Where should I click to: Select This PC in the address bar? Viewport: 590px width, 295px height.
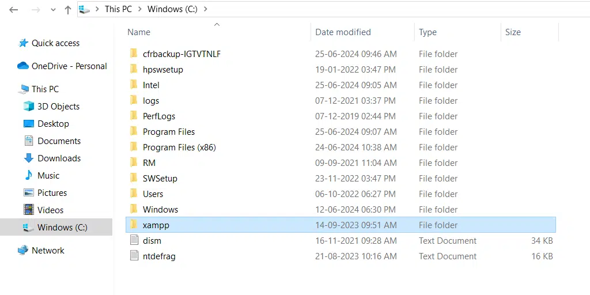click(118, 9)
